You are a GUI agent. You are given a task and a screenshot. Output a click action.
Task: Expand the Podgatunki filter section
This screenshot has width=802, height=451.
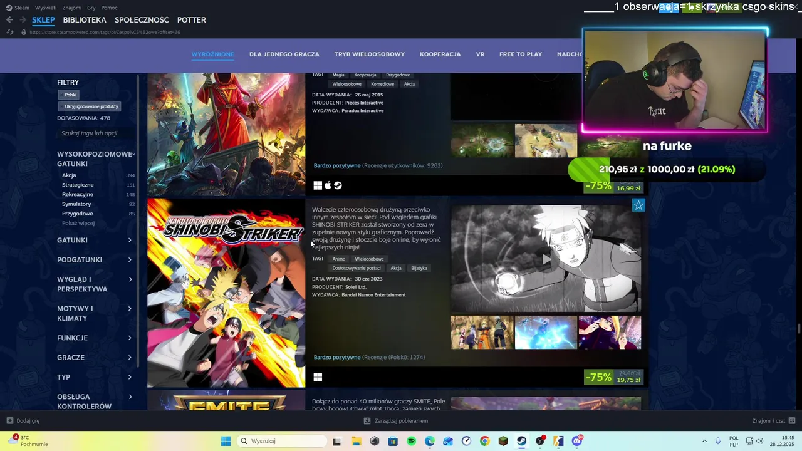95,259
